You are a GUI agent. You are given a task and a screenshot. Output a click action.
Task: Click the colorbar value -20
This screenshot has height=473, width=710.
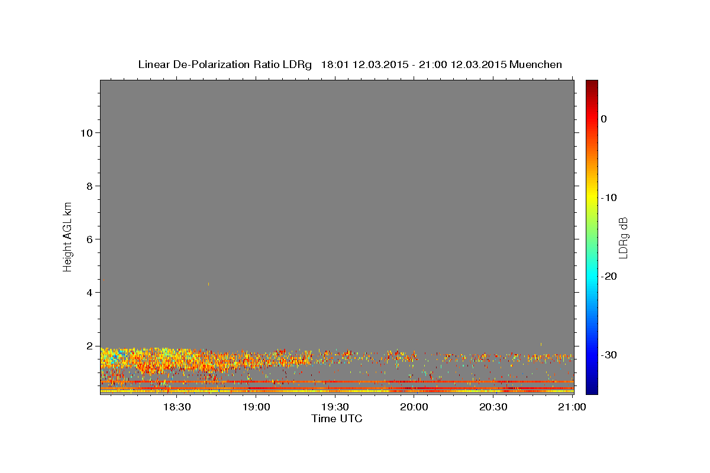(x=609, y=276)
